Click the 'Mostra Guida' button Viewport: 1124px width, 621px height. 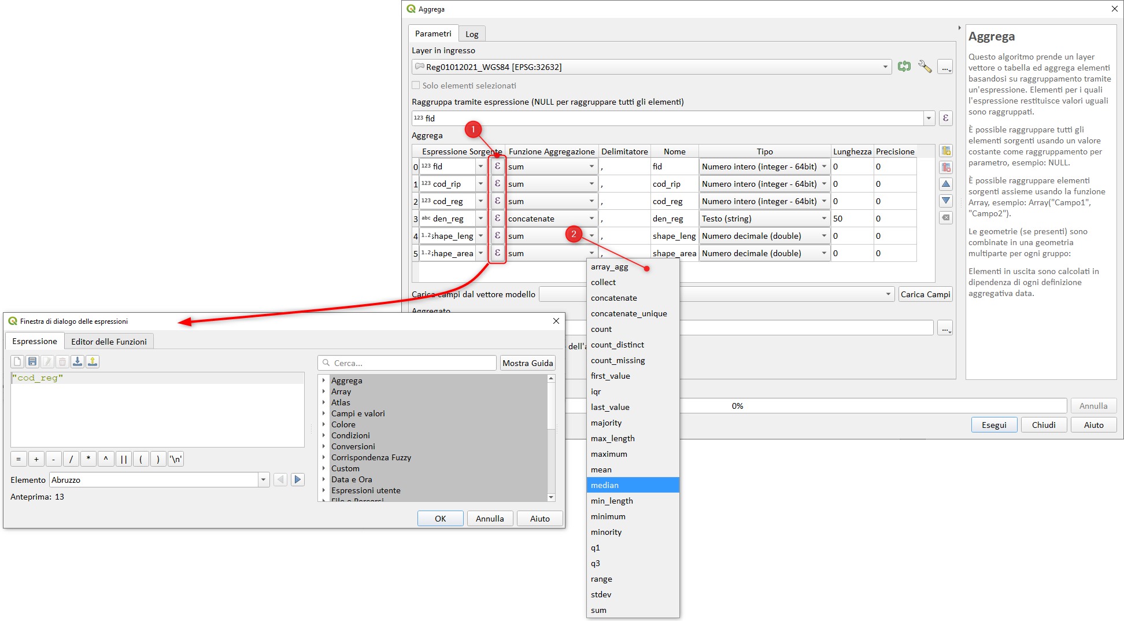(x=527, y=363)
